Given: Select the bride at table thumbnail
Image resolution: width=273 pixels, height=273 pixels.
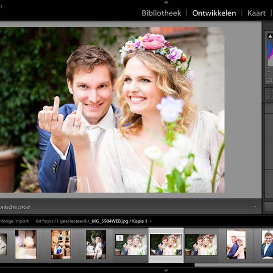Looking at the screenshot, I should [96, 245].
